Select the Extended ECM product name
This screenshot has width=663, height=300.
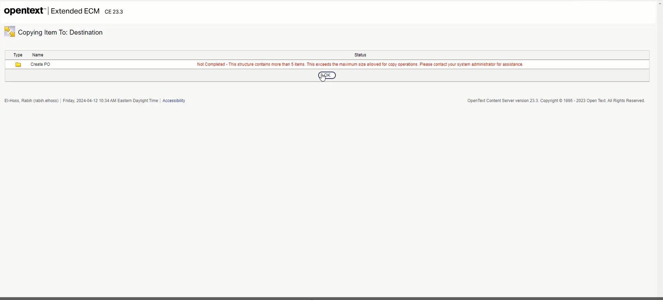click(75, 11)
